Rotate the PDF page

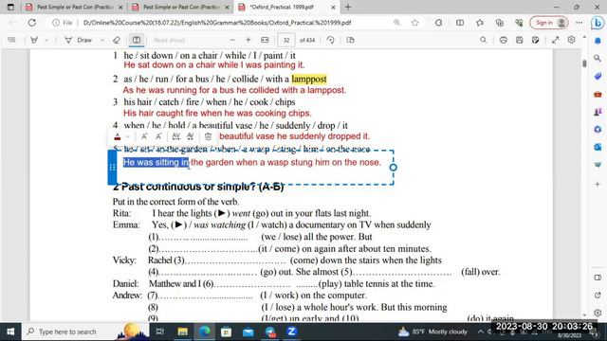[x=330, y=40]
